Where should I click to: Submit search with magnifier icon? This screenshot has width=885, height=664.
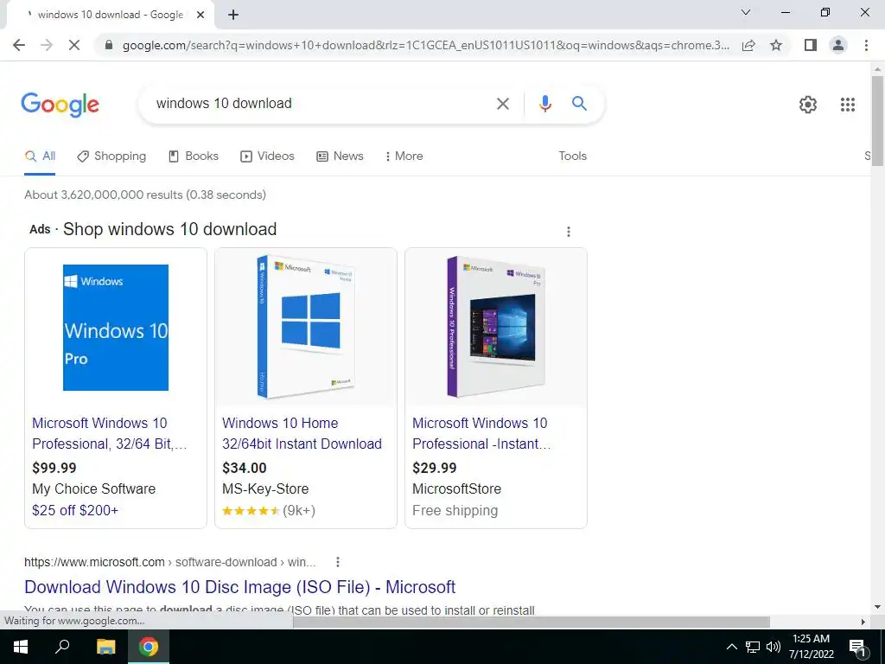(x=579, y=104)
